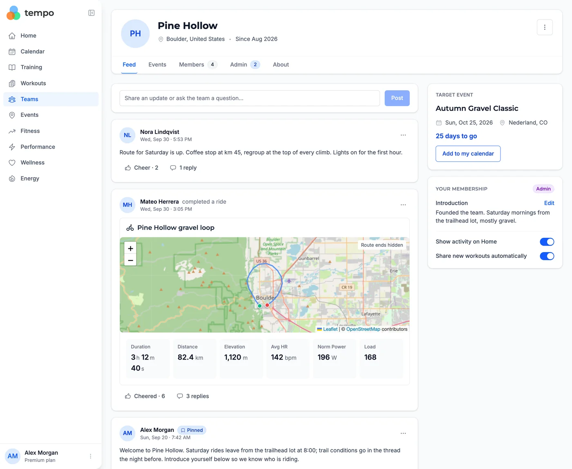The width and height of the screenshot is (572, 469).
Task: Click the share an update input field
Action: click(x=250, y=98)
